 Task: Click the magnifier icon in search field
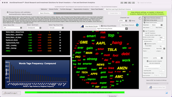point(138,3)
